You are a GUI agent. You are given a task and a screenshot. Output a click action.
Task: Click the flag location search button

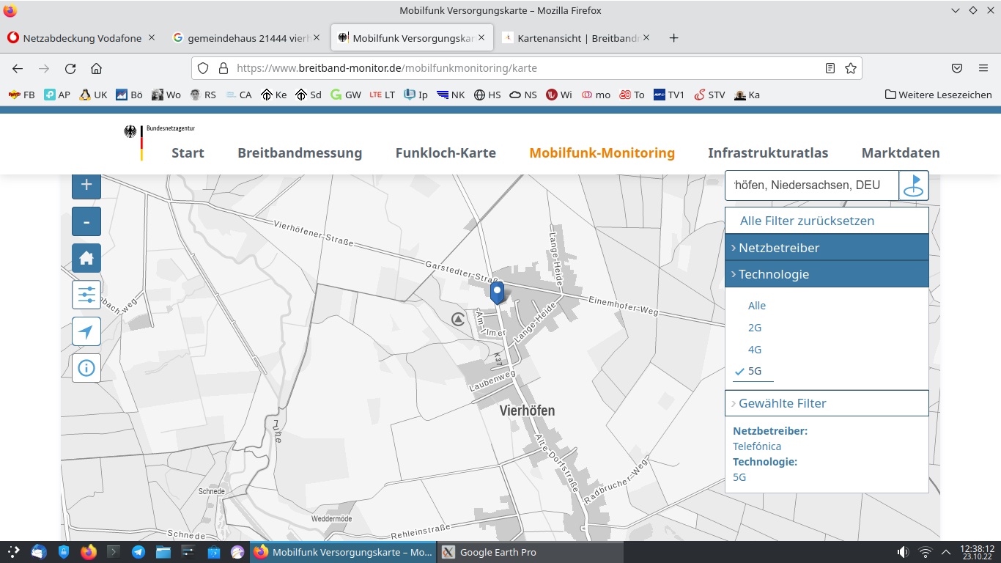[914, 185]
